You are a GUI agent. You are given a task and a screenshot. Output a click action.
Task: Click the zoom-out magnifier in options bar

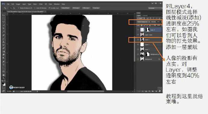pyautogui.click(x=14, y=8)
